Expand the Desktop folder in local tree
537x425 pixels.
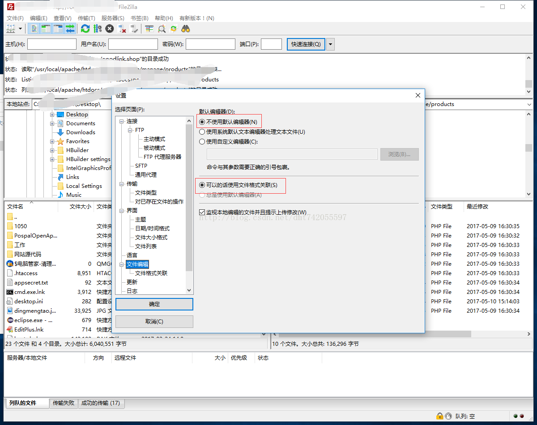point(52,115)
